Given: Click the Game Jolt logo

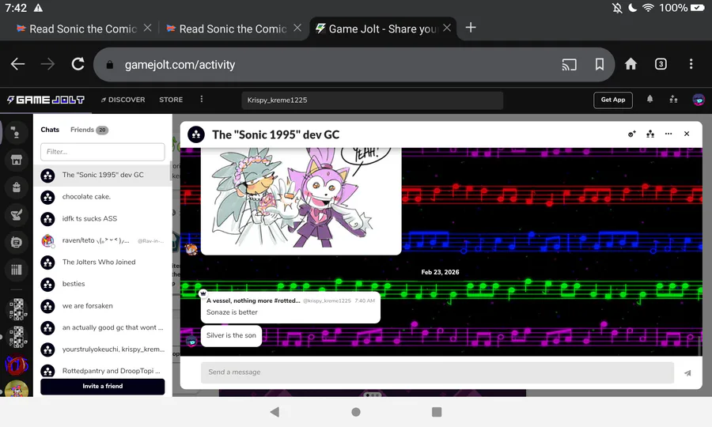Looking at the screenshot, I should (x=45, y=100).
